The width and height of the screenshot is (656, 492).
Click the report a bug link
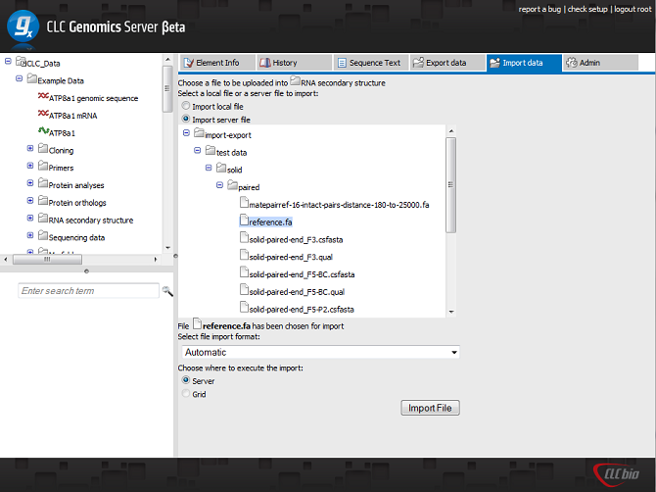(541, 9)
